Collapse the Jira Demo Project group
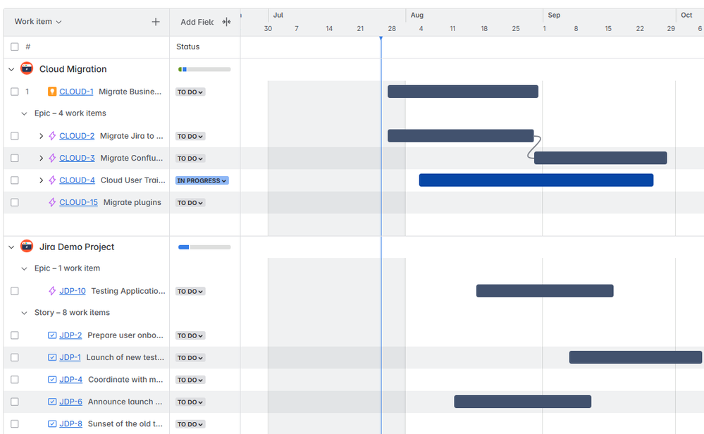This screenshot has height=434, width=704. [x=11, y=247]
